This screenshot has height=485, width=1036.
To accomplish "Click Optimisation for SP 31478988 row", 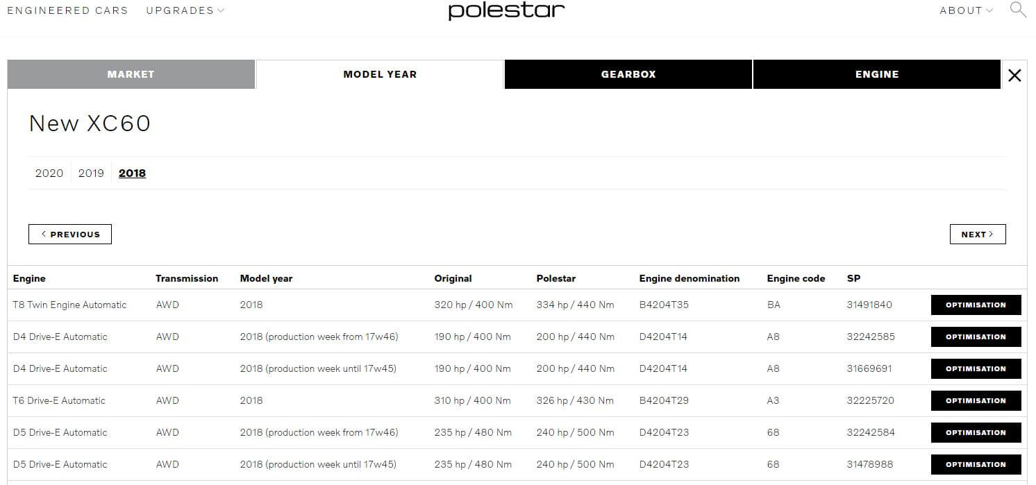I will (976, 464).
